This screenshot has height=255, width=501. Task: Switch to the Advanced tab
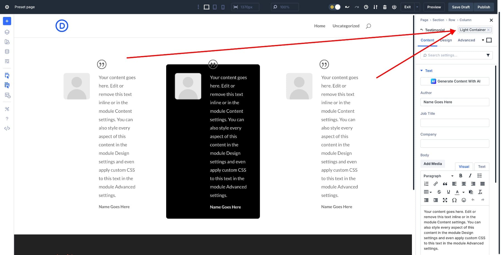[x=466, y=40]
